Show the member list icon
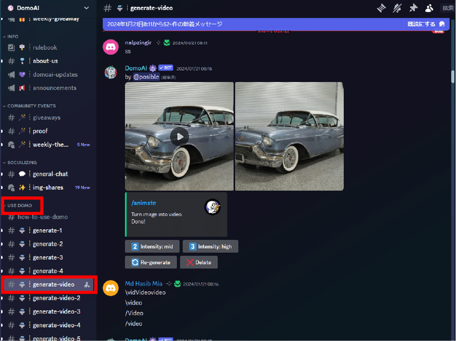Viewport: 456px width, 341px height. click(x=429, y=8)
